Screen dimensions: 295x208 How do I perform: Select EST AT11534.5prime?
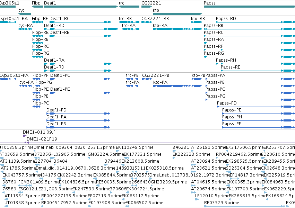pyautogui.click(x=6, y=199)
